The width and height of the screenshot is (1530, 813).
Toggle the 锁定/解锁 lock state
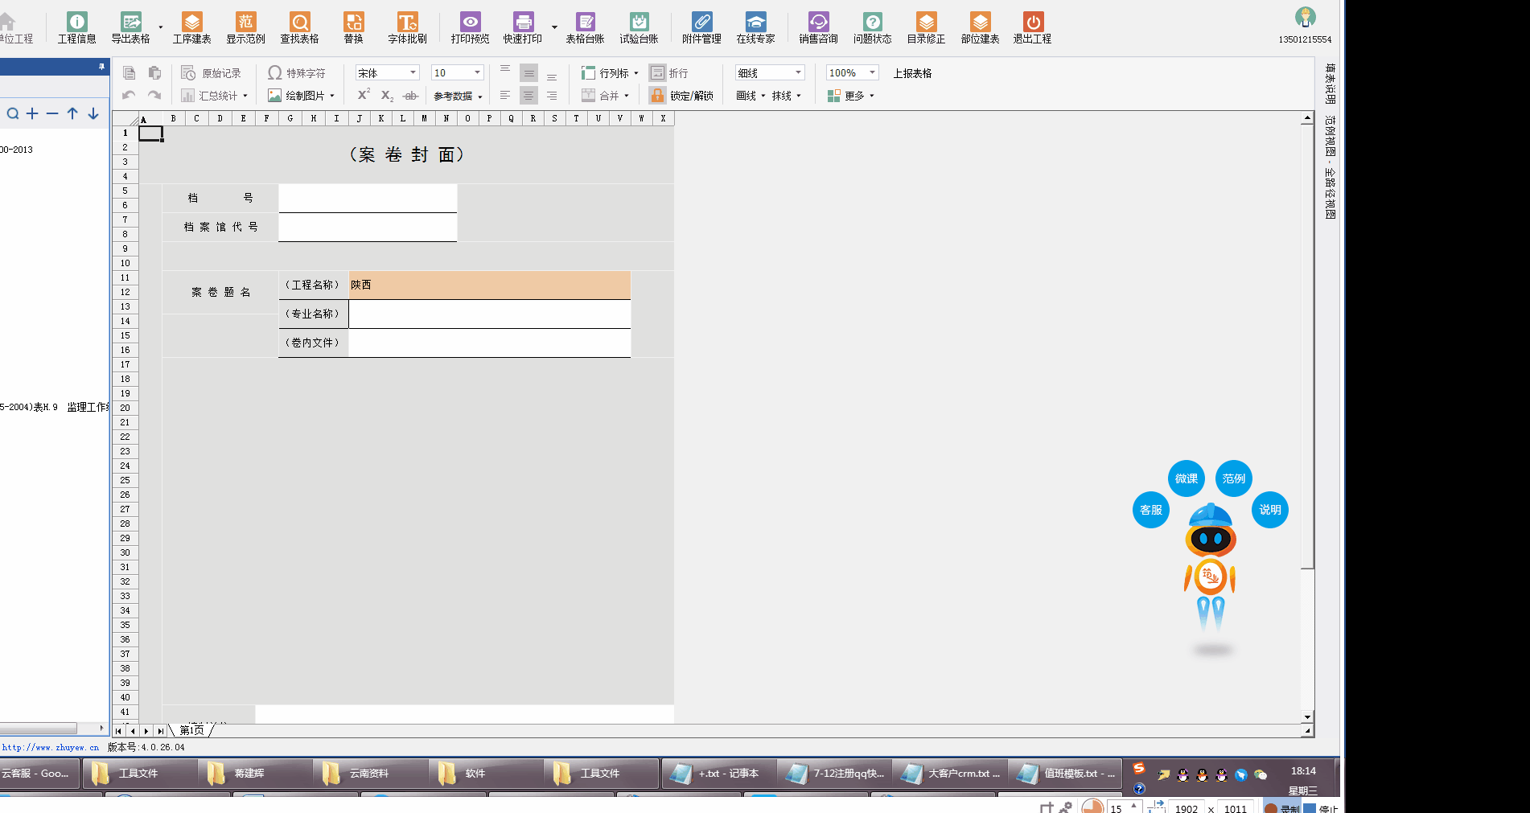click(682, 96)
